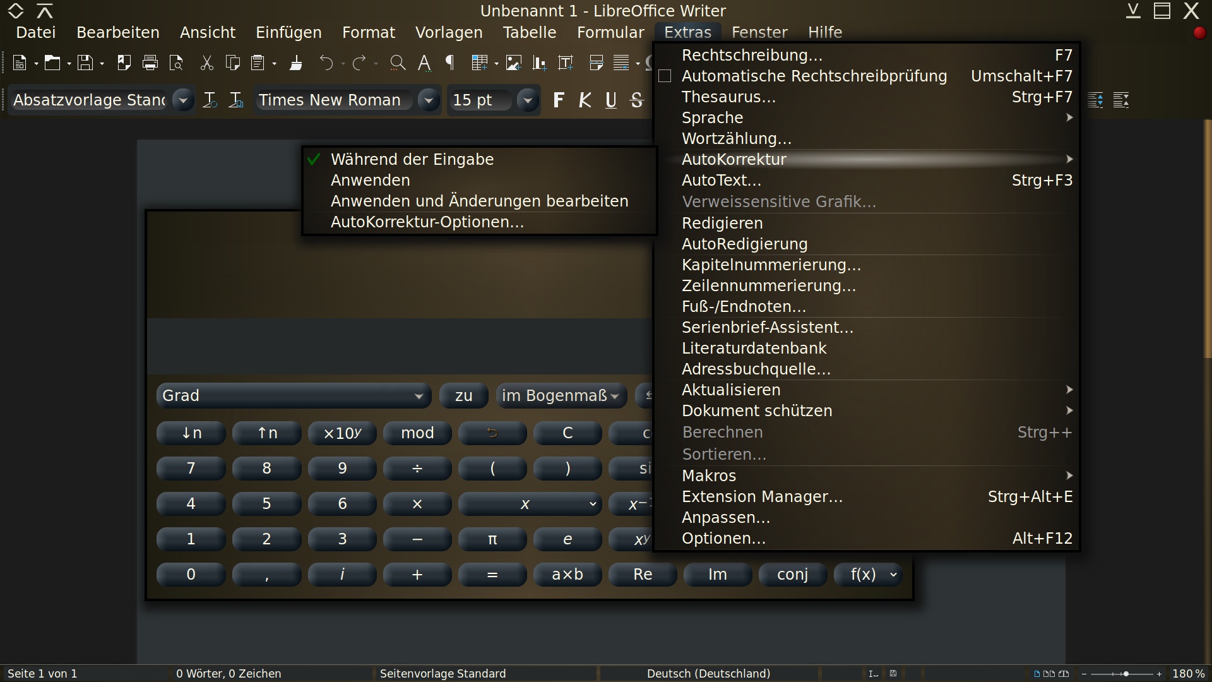The width and height of the screenshot is (1212, 682).
Task: Open Print Preview via its toolbar icon
Action: pos(176,63)
